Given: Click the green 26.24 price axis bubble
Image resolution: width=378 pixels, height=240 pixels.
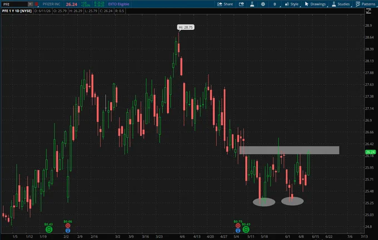Looking at the screenshot, I should click(x=370, y=152).
